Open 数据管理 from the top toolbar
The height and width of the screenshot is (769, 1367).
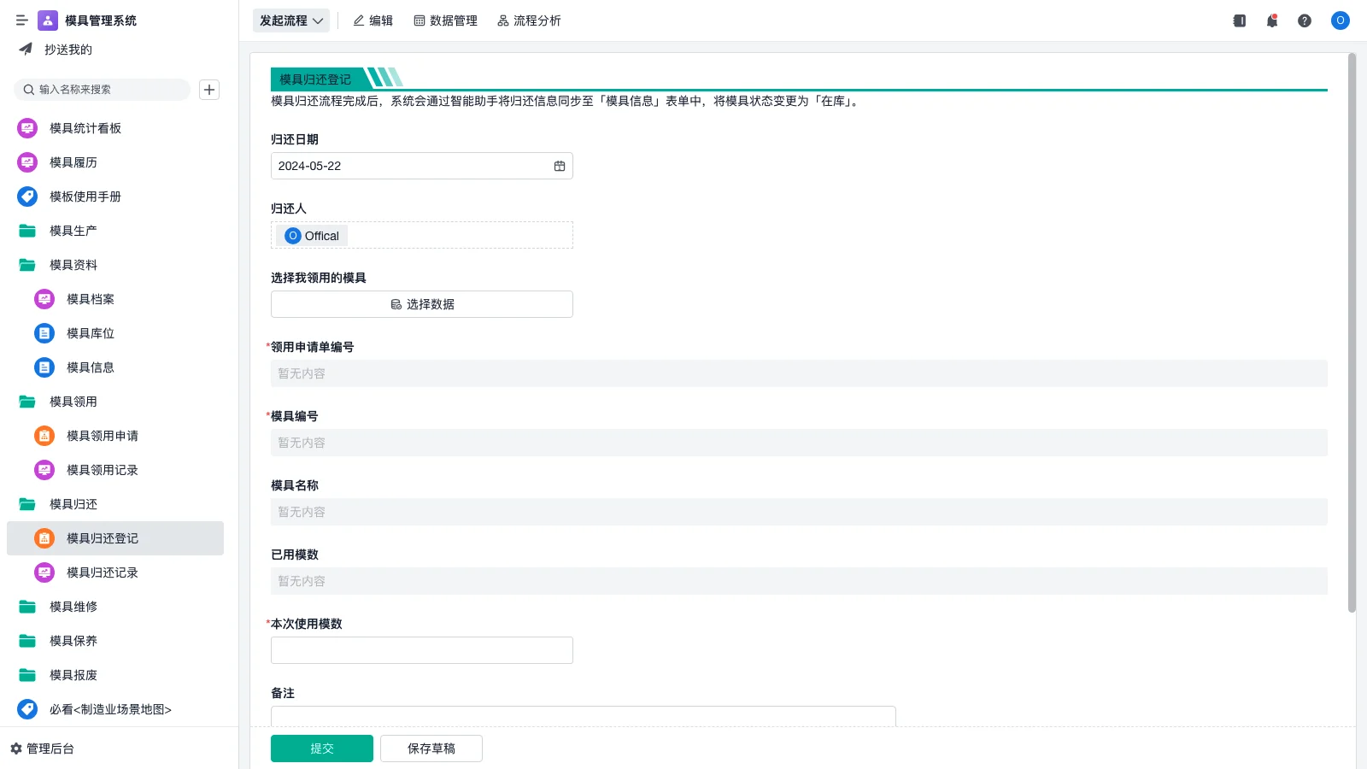tap(445, 21)
